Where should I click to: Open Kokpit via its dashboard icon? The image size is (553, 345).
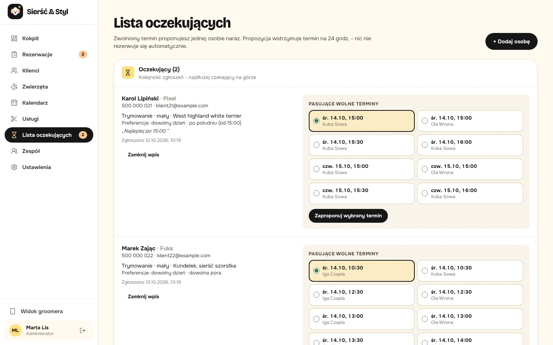click(x=14, y=38)
